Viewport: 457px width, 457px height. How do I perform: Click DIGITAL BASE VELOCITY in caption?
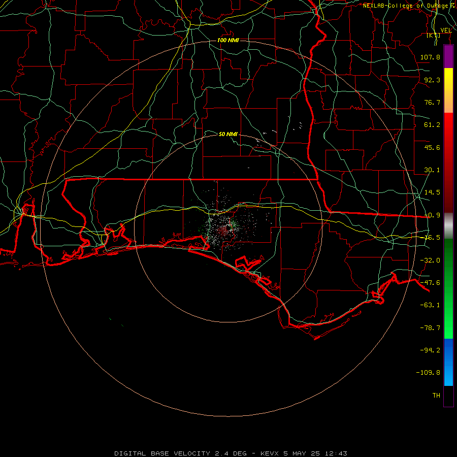pos(162,453)
